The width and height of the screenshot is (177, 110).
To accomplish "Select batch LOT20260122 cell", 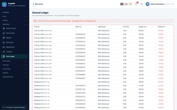I will 80,42.
